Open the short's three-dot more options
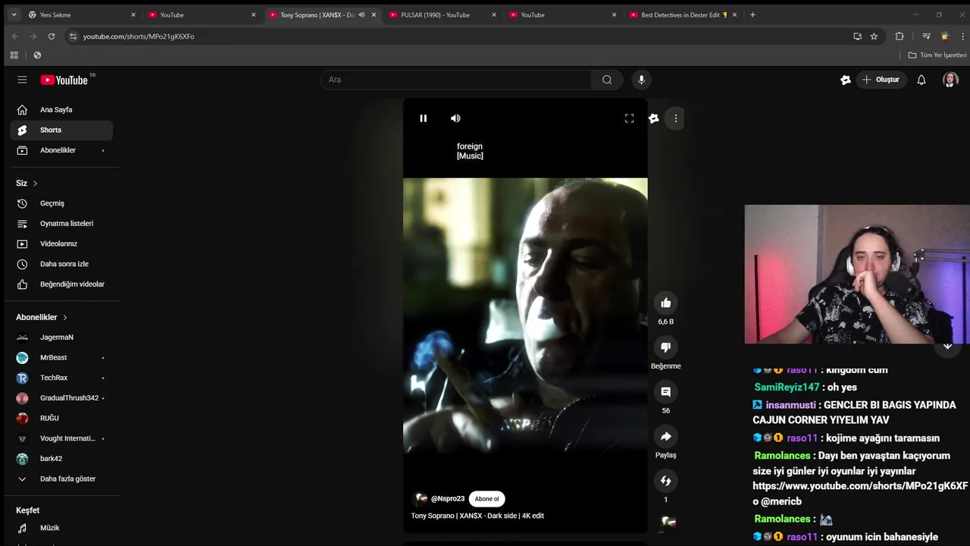The image size is (970, 546). (x=676, y=118)
